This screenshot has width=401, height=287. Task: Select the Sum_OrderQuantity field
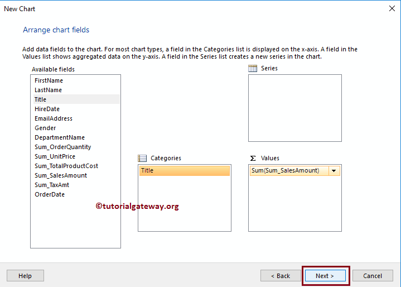(x=62, y=147)
